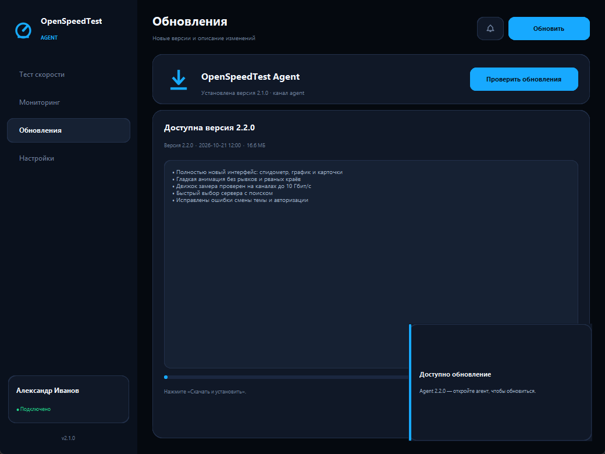Click the download progress bar
This screenshot has width=605, height=454.
(286, 377)
